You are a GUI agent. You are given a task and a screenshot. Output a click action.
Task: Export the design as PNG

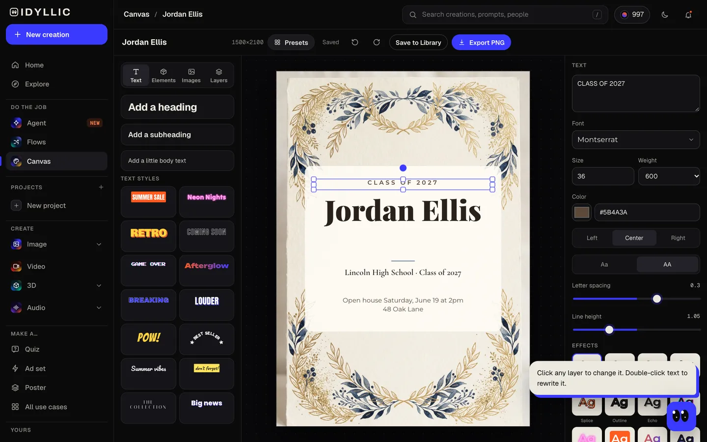pos(481,42)
